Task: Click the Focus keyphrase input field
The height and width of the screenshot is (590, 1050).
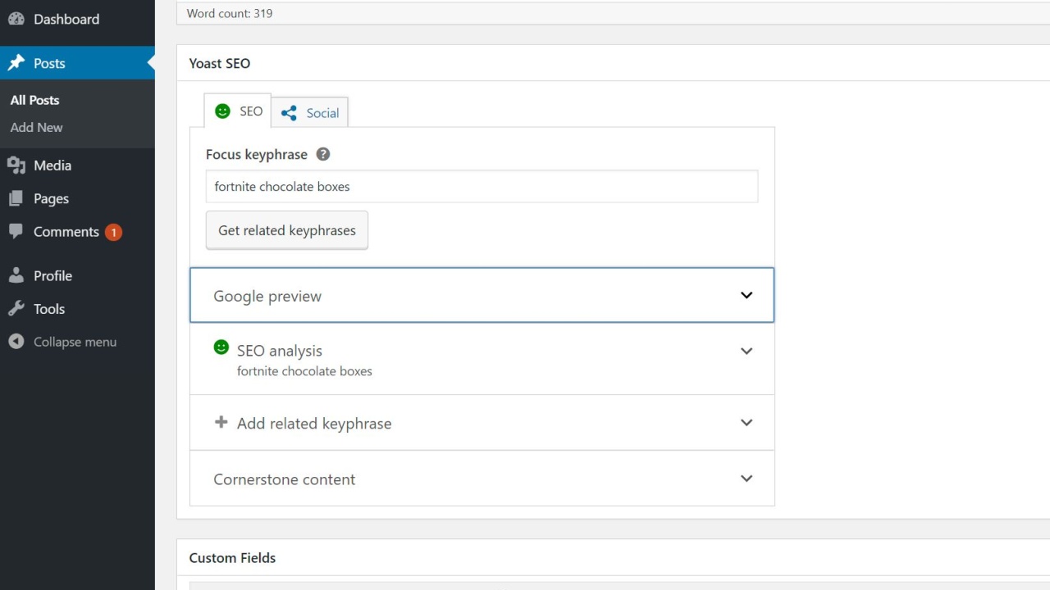Action: [x=482, y=187]
